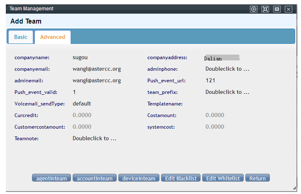Click the Return button
This screenshot has width=301, height=194.
[257, 178]
